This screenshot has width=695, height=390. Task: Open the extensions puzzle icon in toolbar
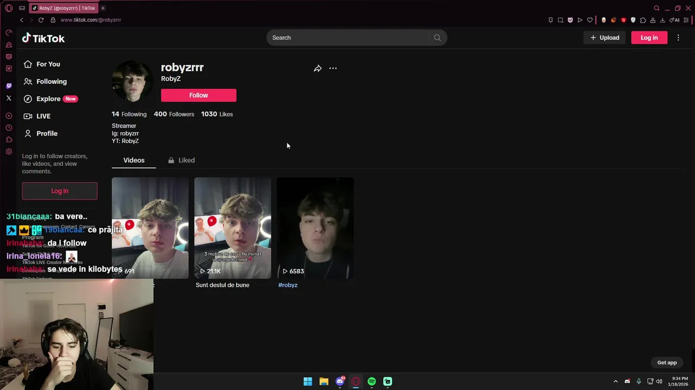point(643,20)
